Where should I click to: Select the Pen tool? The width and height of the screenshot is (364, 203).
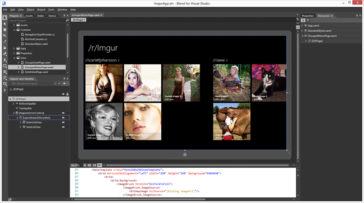4,60
